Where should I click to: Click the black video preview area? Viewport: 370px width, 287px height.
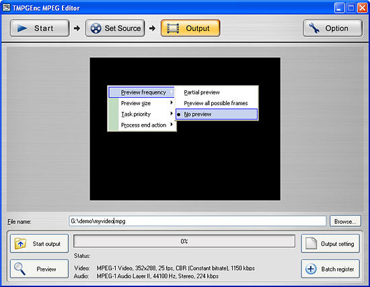point(185,129)
